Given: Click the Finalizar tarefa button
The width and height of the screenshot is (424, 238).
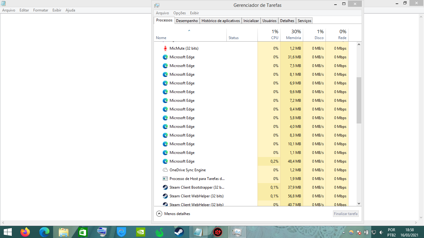Looking at the screenshot, I should tap(346, 214).
